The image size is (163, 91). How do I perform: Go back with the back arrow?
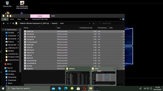pyautogui.click(x=4, y=24)
